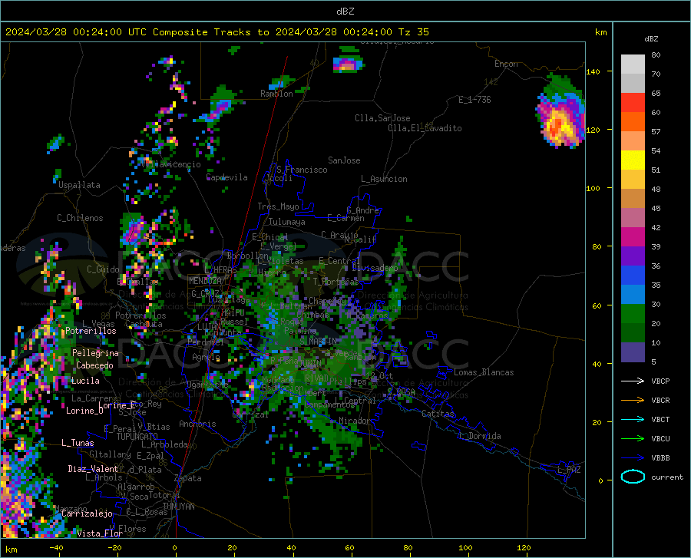Click the cyan 'current' ellipse symbol

633,477
